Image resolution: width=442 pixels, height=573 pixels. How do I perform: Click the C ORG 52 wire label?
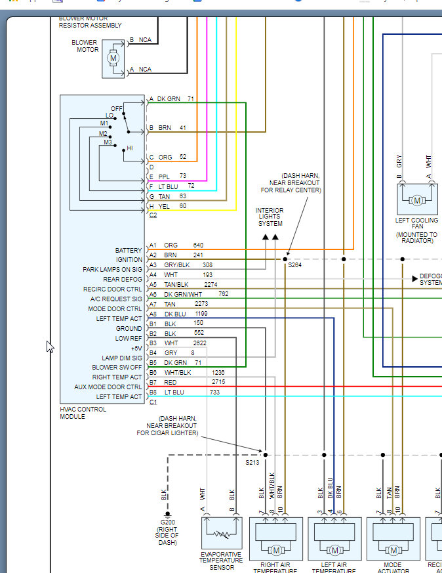(x=167, y=157)
